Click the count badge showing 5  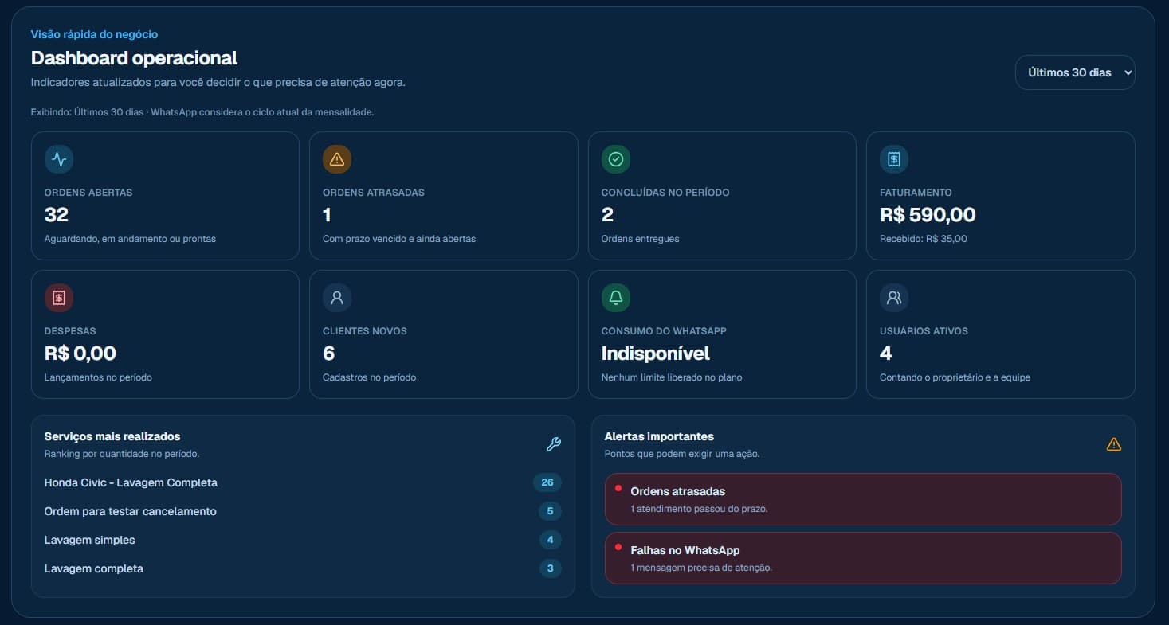coord(551,511)
